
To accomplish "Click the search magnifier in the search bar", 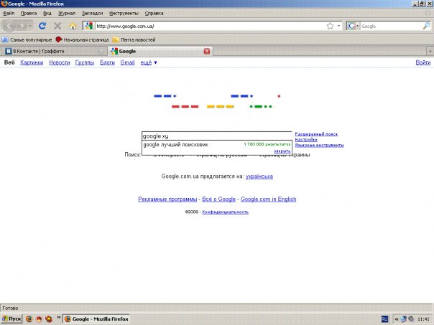I will [x=426, y=26].
